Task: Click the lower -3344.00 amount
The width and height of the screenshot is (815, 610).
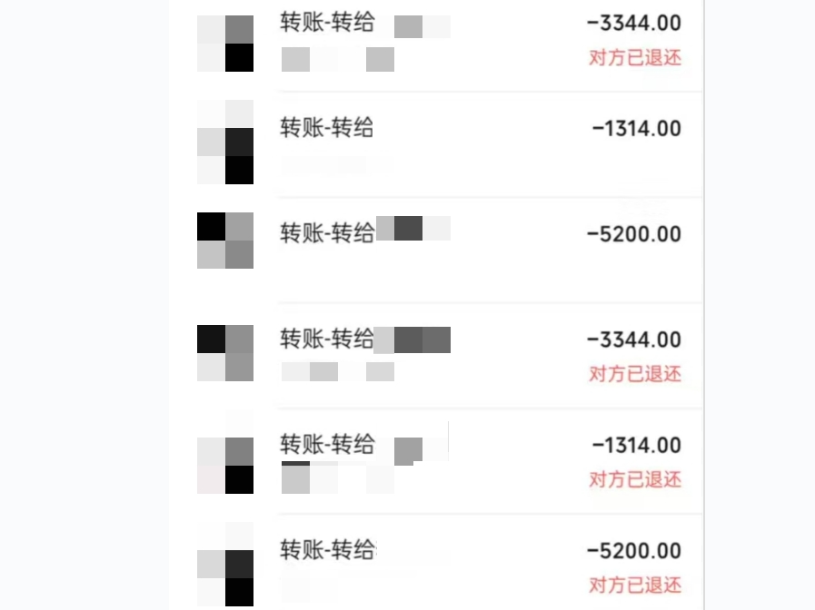Action: (634, 339)
